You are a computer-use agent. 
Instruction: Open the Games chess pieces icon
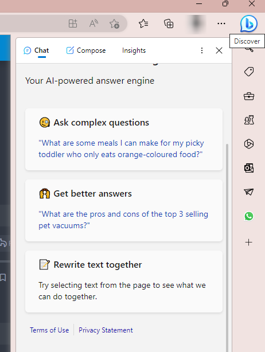click(249, 120)
